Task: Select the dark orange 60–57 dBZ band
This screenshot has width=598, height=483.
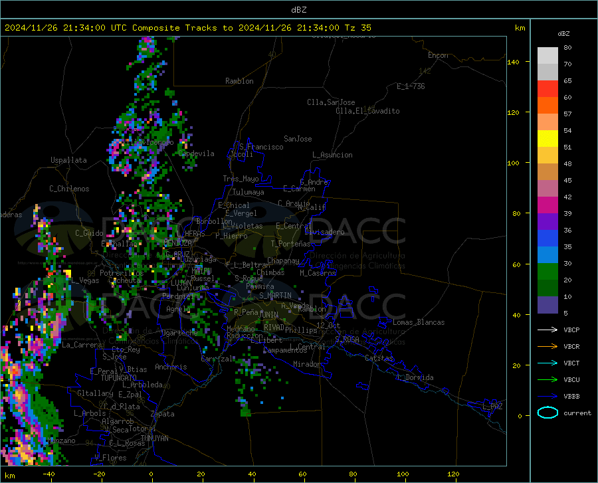Action: (548, 105)
